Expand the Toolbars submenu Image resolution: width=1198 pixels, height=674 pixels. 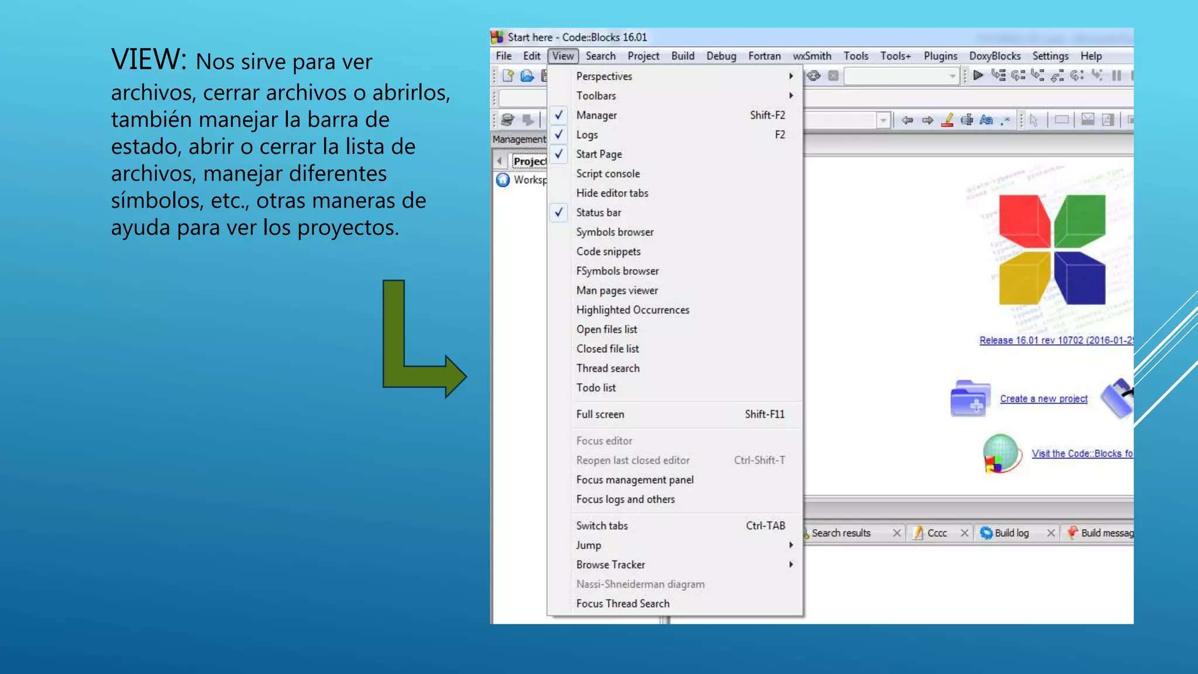click(676, 95)
